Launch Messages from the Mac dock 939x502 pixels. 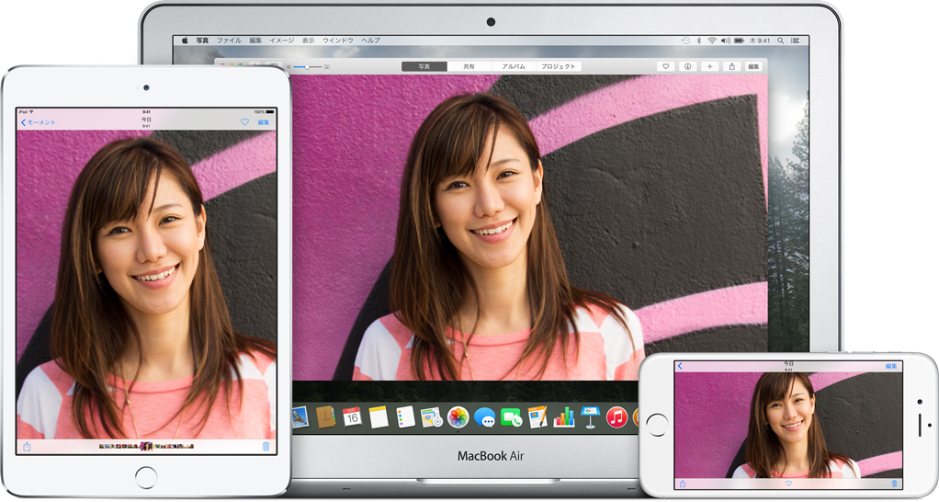[485, 417]
